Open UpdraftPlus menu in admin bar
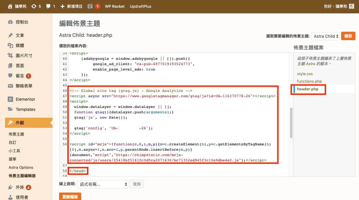The image size is (359, 200). (x=140, y=6)
